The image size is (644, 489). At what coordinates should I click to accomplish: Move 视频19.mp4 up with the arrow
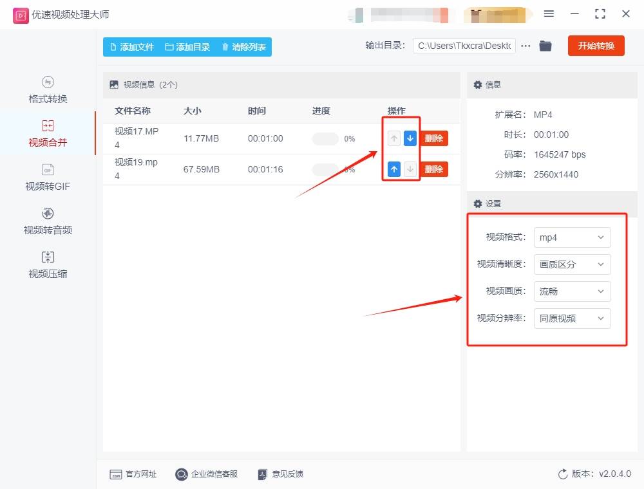click(x=393, y=169)
